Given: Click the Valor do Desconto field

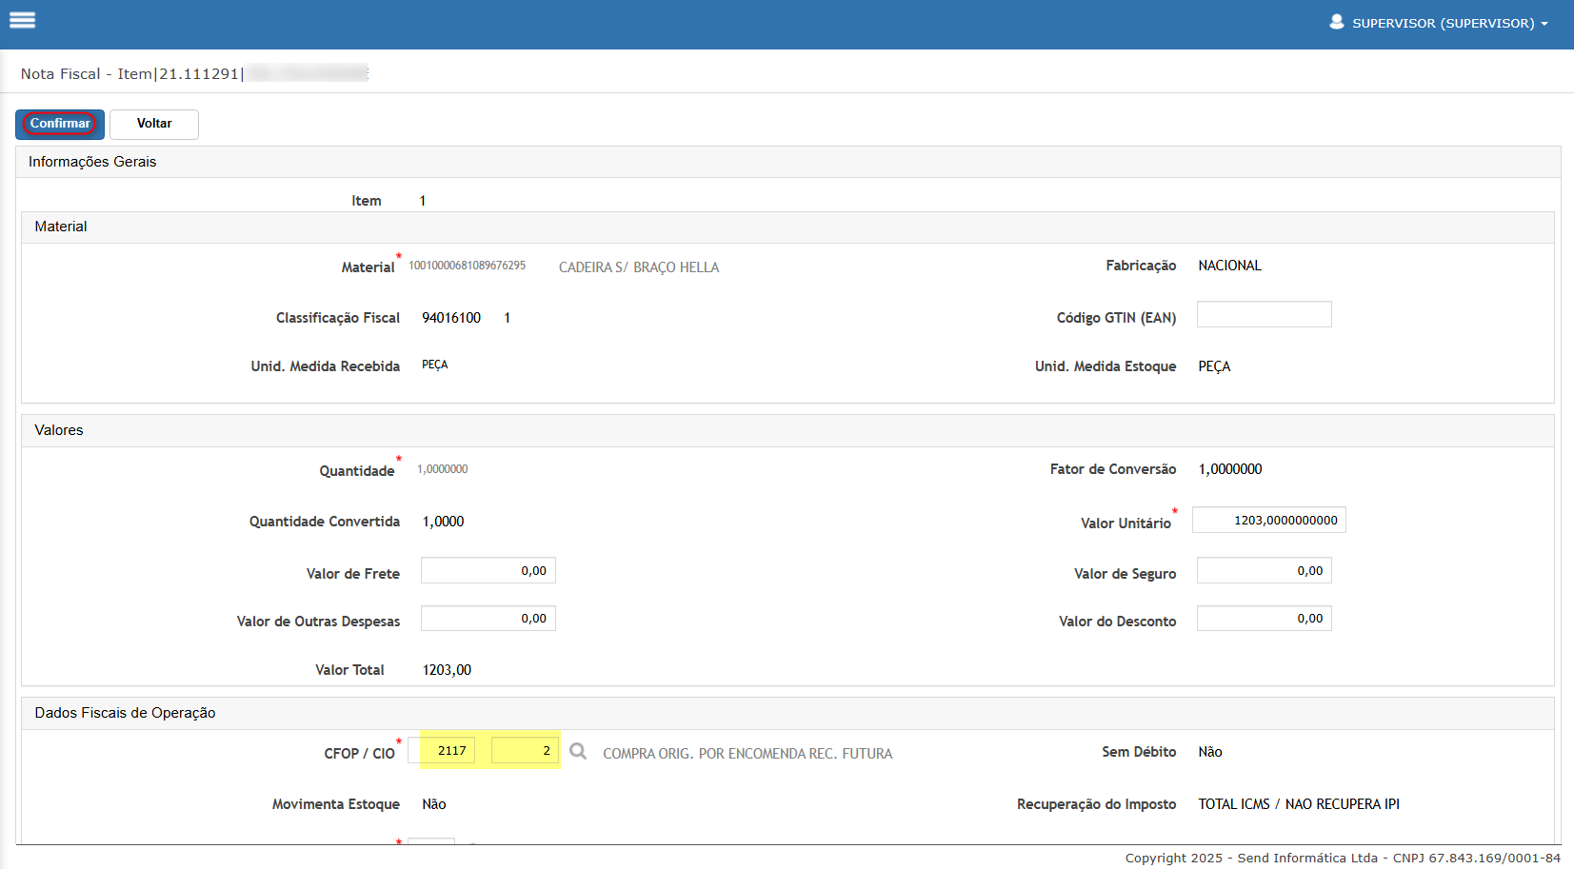Looking at the screenshot, I should click(x=1264, y=618).
